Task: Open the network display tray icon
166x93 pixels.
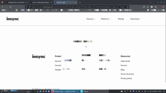Action: tap(145, 91)
